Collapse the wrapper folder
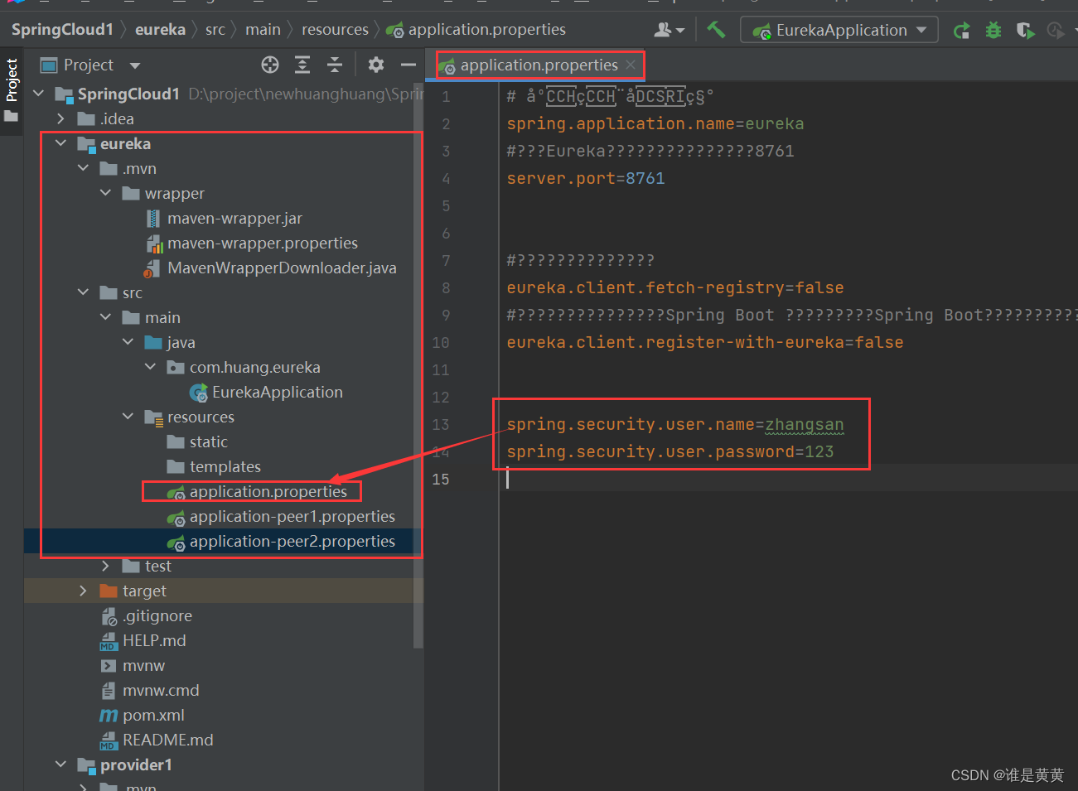This screenshot has height=791, width=1078. click(106, 193)
